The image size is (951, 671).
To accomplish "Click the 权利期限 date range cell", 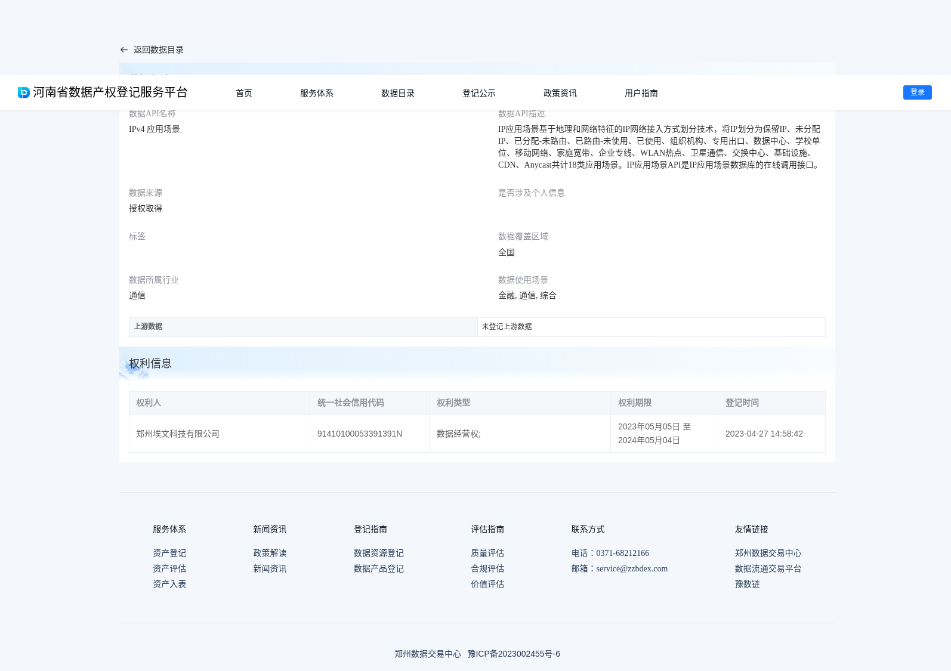I will tap(664, 434).
